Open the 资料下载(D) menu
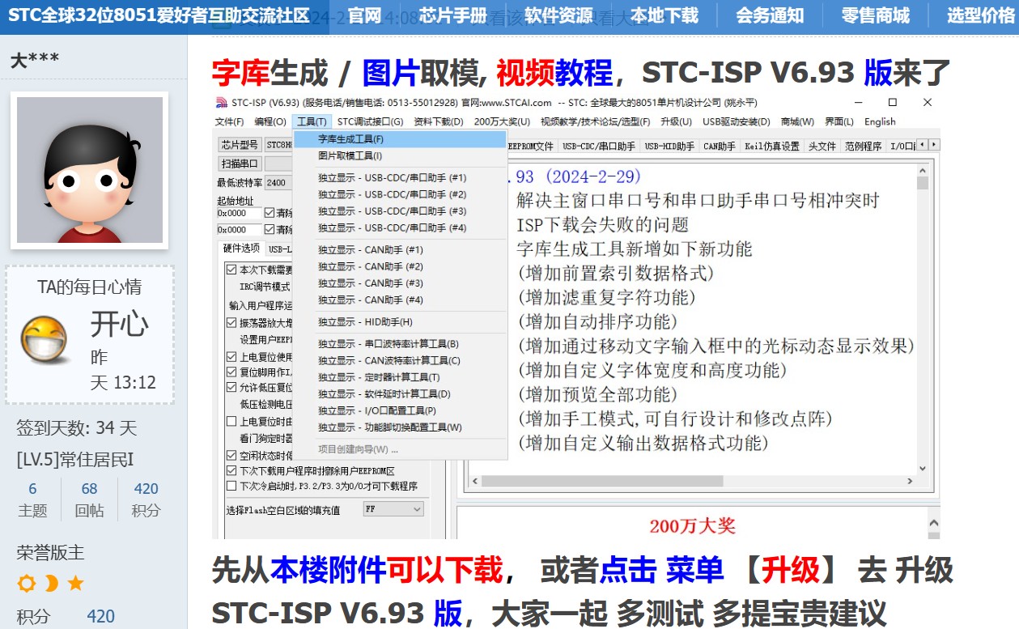The image size is (1019, 629). [439, 121]
